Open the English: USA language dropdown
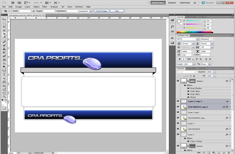The width and height of the screenshot is (235, 154). (x=194, y=64)
